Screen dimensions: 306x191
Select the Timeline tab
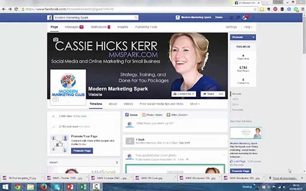tap(96, 104)
